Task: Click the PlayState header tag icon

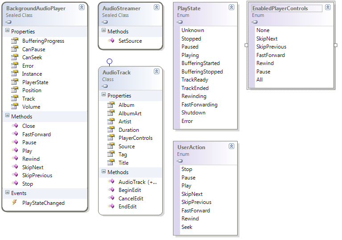Action: [x=180, y=22]
